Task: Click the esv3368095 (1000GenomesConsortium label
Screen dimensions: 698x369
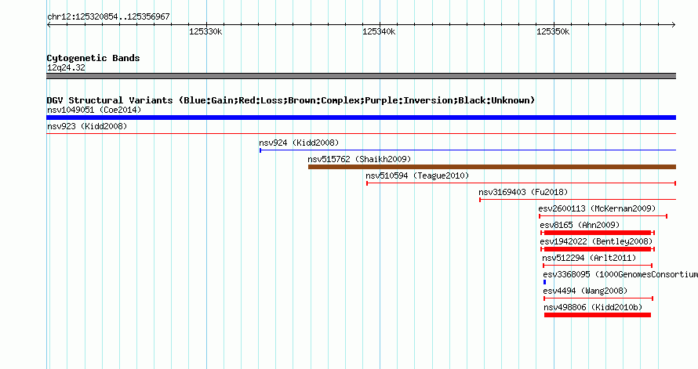Action: [x=620, y=274]
